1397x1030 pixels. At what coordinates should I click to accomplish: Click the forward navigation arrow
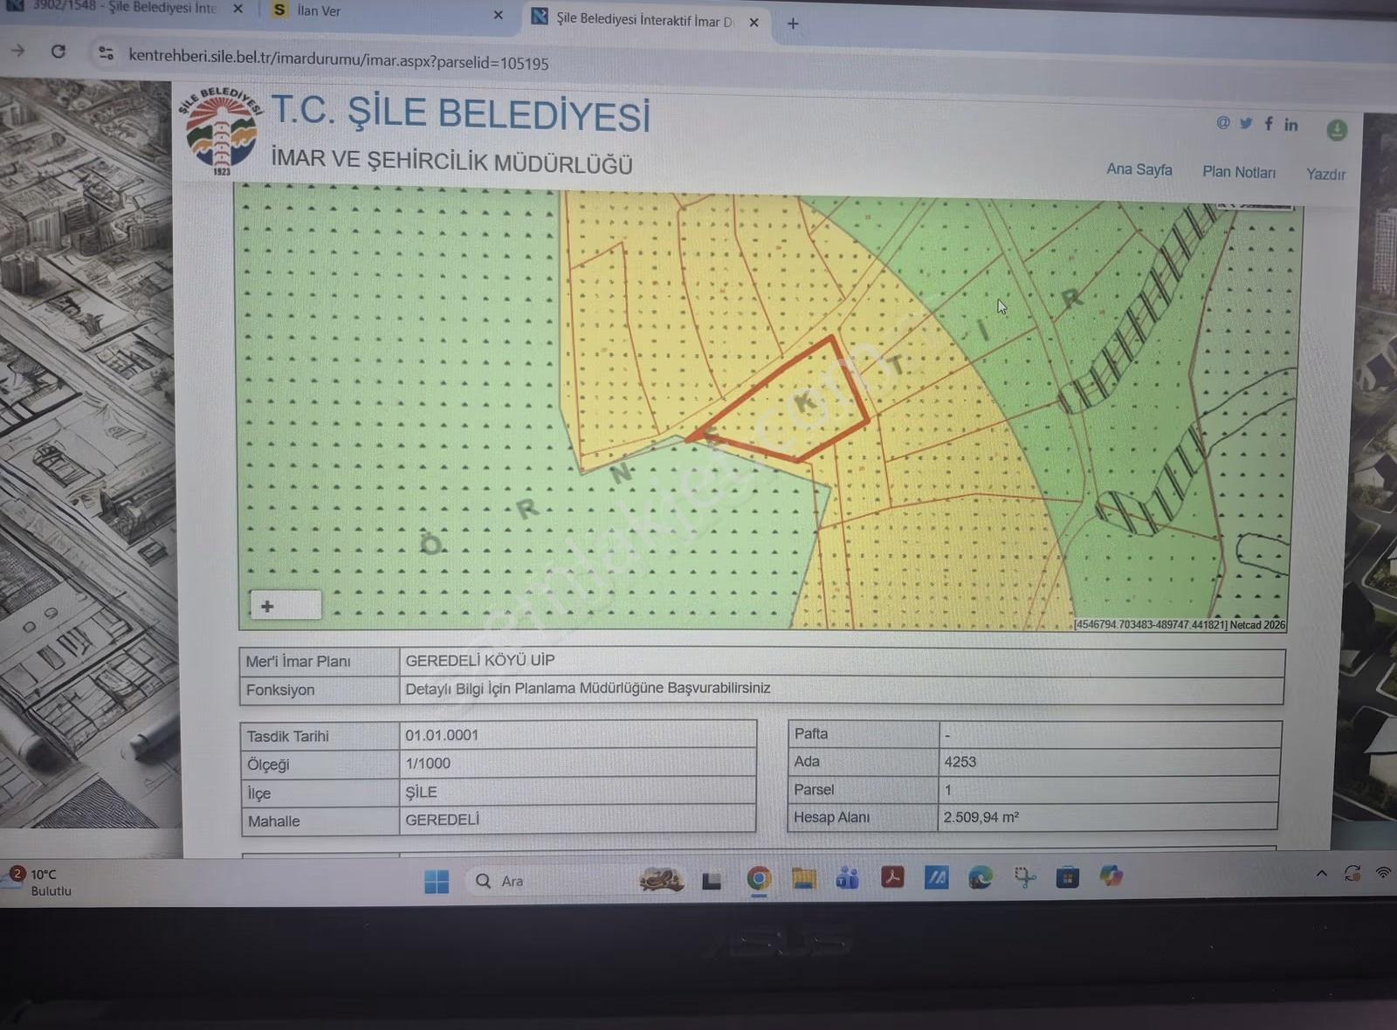pyautogui.click(x=17, y=51)
